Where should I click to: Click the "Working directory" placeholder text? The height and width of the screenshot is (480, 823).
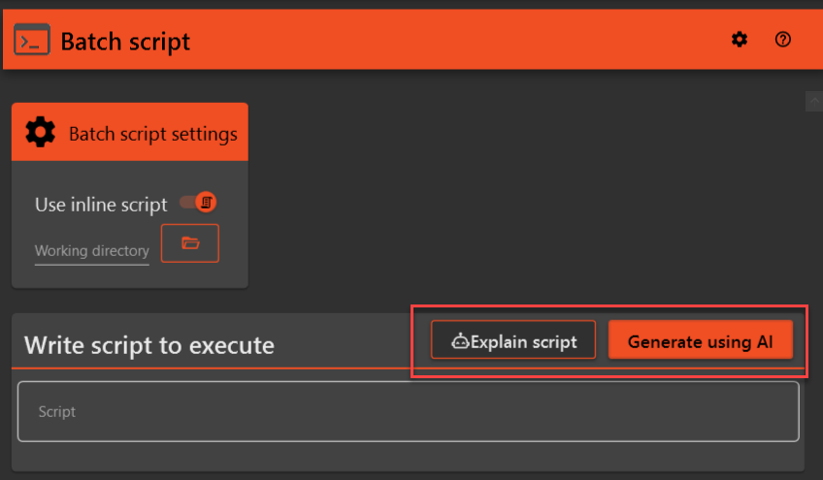(92, 251)
